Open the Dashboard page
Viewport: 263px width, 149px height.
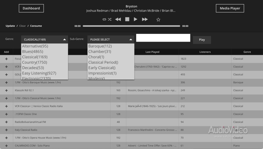31,8
